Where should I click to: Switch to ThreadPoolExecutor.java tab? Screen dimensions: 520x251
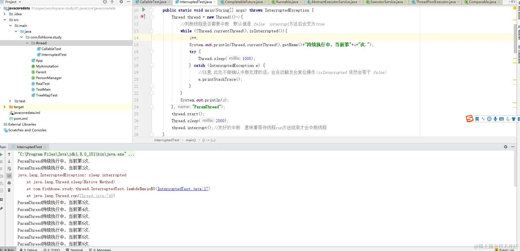coord(436,2)
